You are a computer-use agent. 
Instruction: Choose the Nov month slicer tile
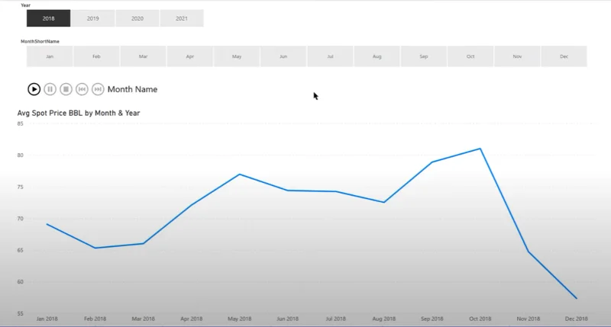pyautogui.click(x=517, y=56)
